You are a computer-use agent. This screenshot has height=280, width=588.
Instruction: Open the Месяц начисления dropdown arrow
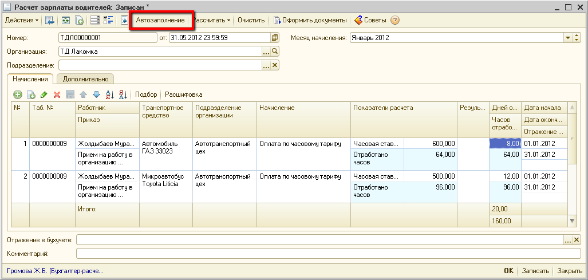[x=569, y=38]
